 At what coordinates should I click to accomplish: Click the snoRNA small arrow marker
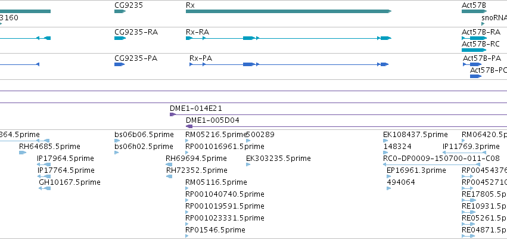(483, 24)
